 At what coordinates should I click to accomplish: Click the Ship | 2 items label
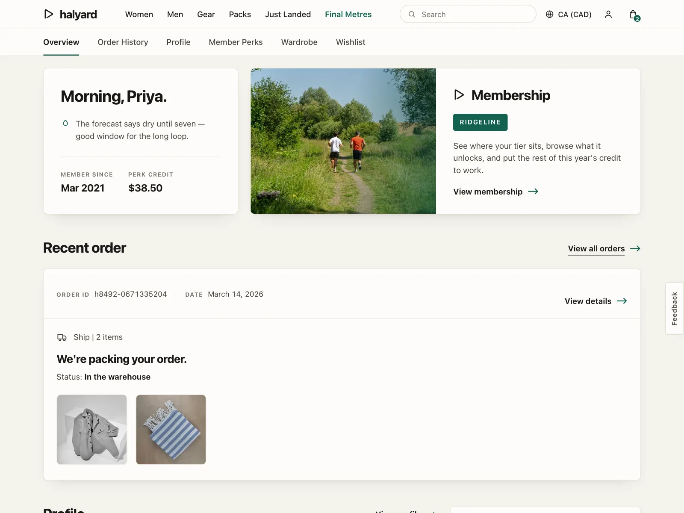click(x=98, y=337)
